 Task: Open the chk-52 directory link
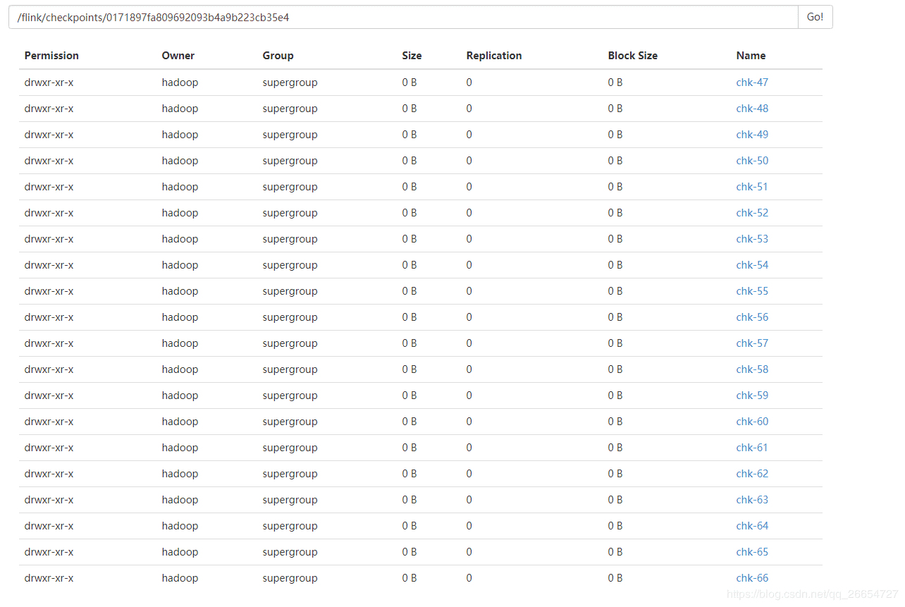[752, 213]
